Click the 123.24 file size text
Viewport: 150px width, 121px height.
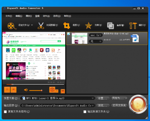[x=124, y=40]
